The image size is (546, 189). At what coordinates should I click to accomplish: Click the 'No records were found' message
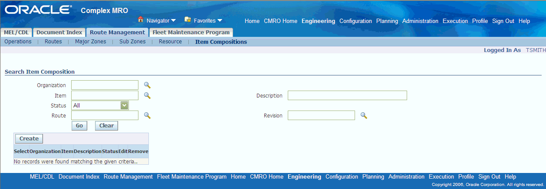pos(76,161)
